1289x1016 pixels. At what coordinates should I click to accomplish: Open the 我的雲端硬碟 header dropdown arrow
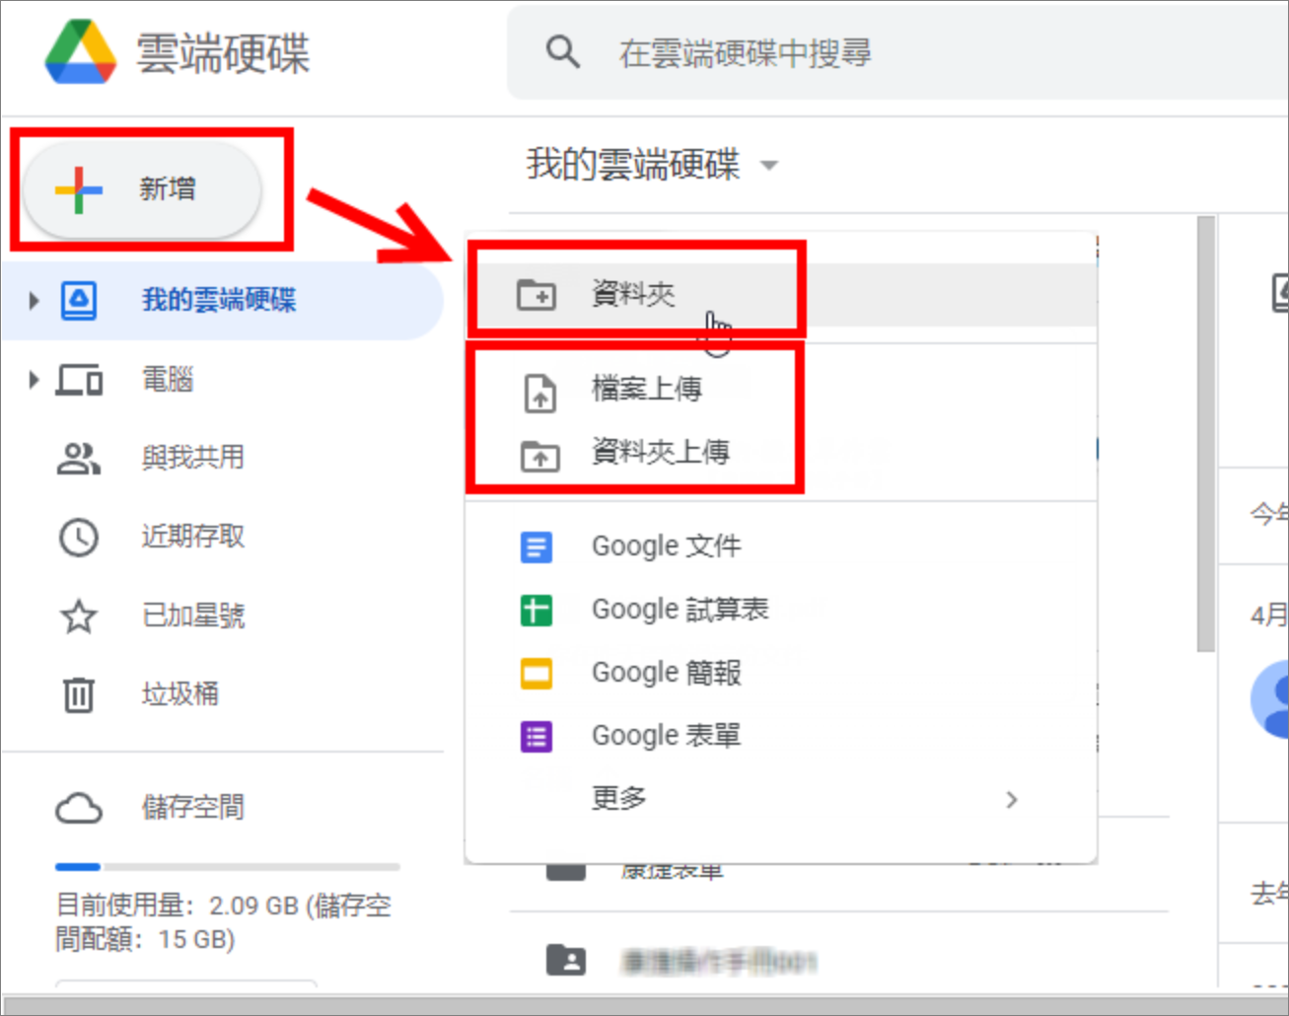(x=769, y=166)
